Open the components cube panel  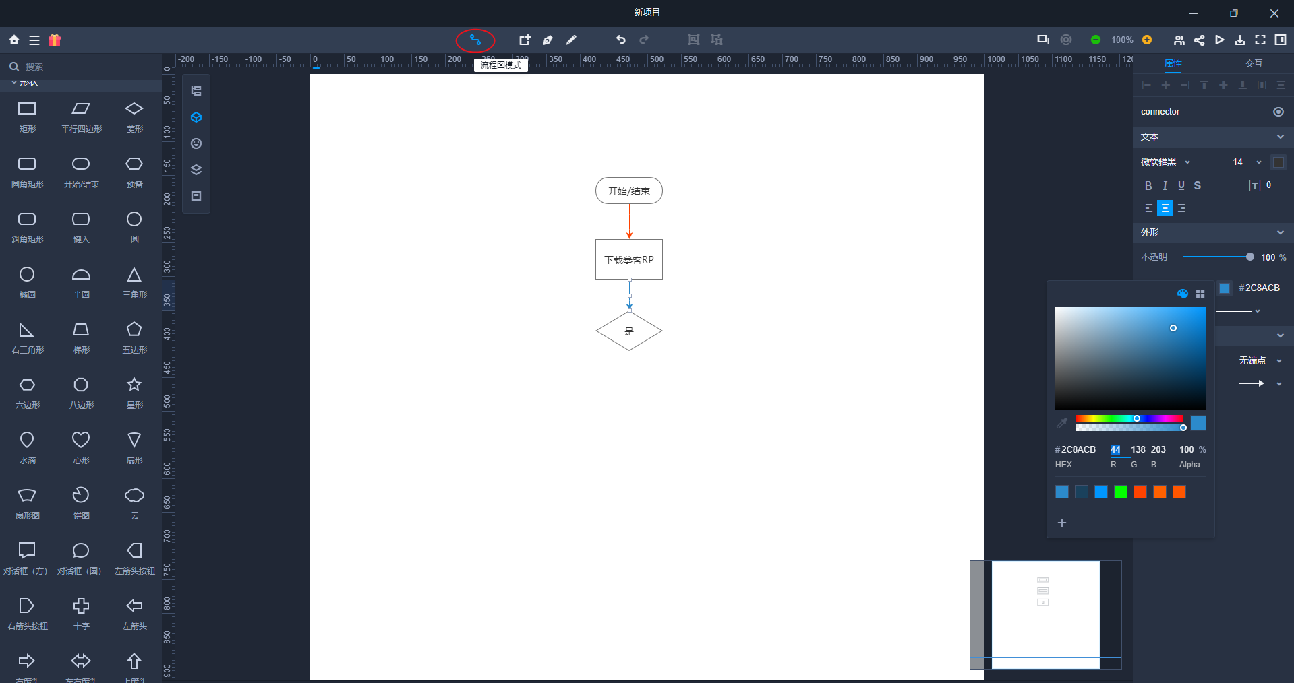tap(196, 117)
